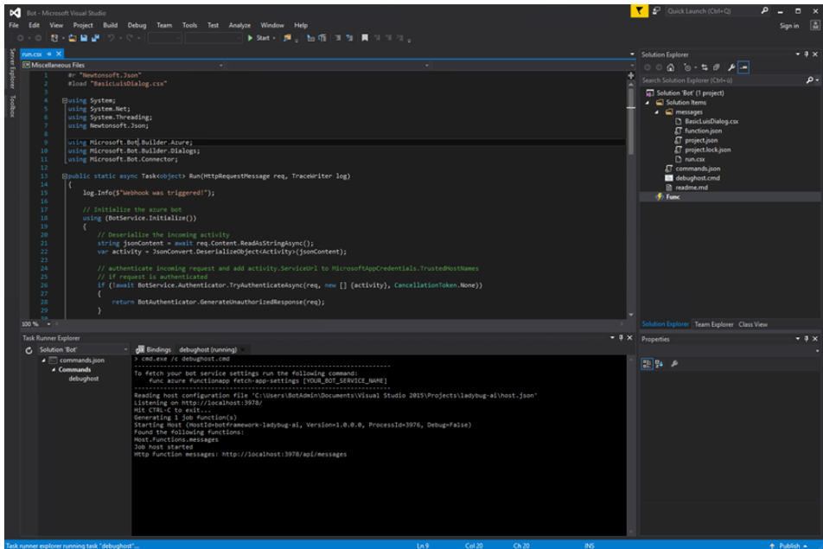This screenshot has height=549, width=823.
Task: Select function.json in Solution Explorer
Action: coord(703,131)
